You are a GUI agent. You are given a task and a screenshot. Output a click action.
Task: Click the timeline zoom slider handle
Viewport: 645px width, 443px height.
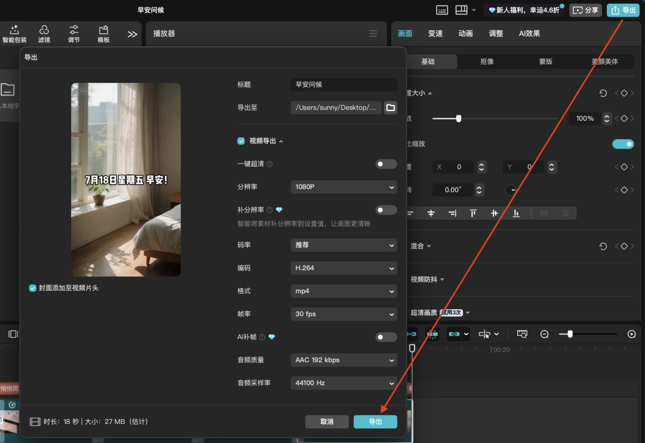570,334
